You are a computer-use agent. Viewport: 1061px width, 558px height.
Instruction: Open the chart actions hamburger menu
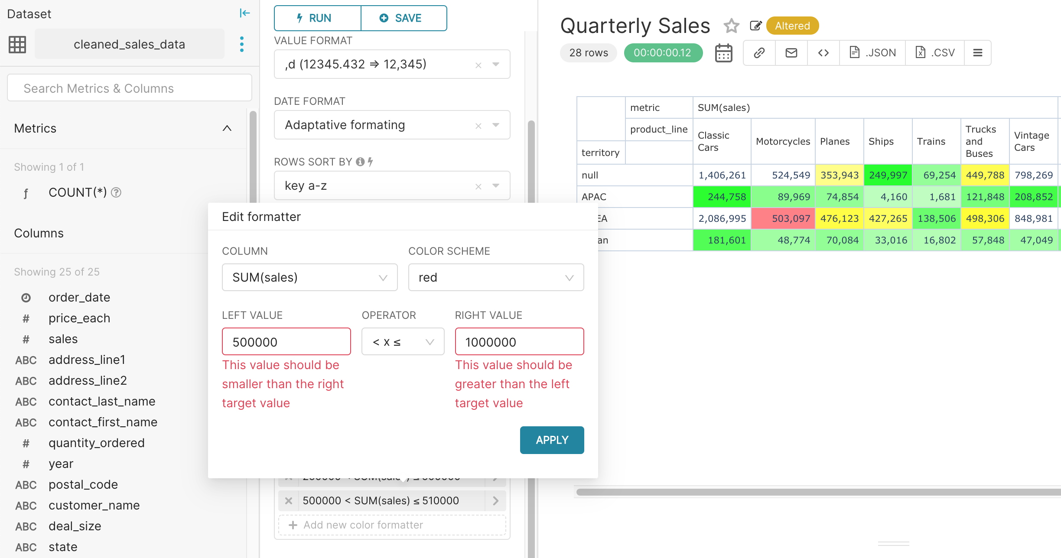978,52
